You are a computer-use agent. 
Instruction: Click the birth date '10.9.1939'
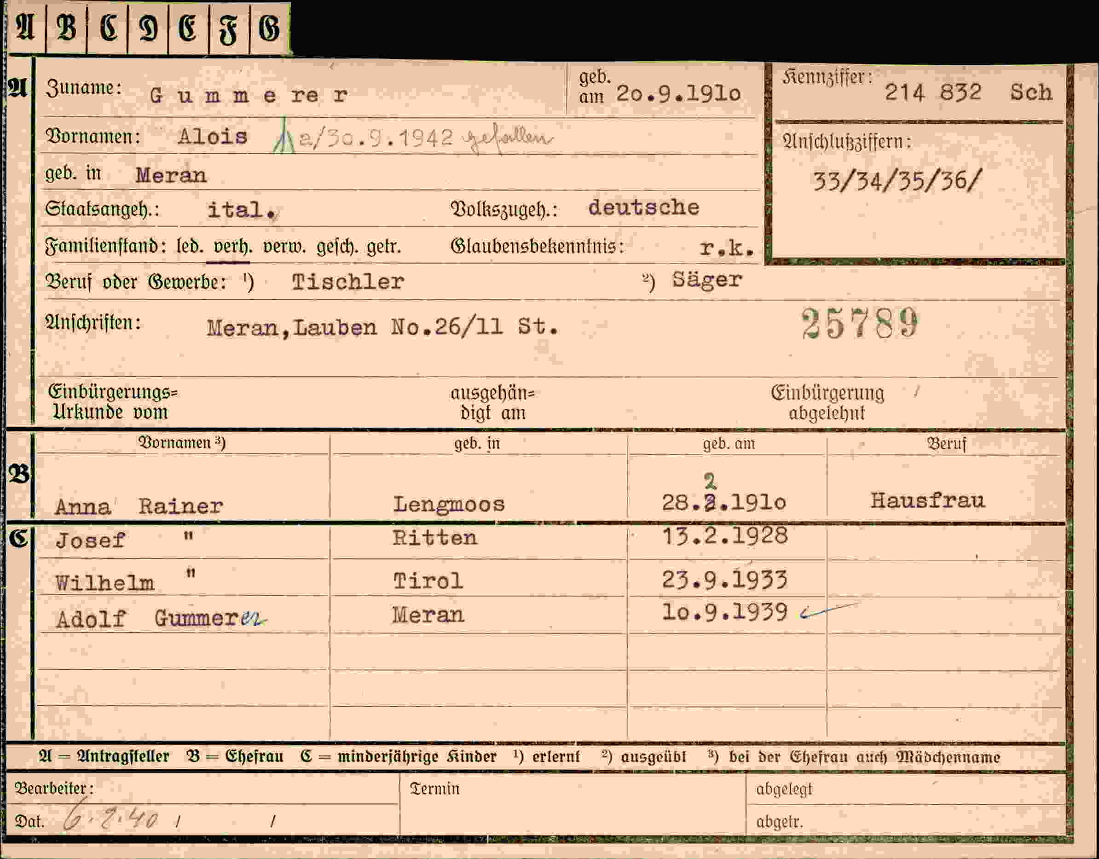(725, 612)
